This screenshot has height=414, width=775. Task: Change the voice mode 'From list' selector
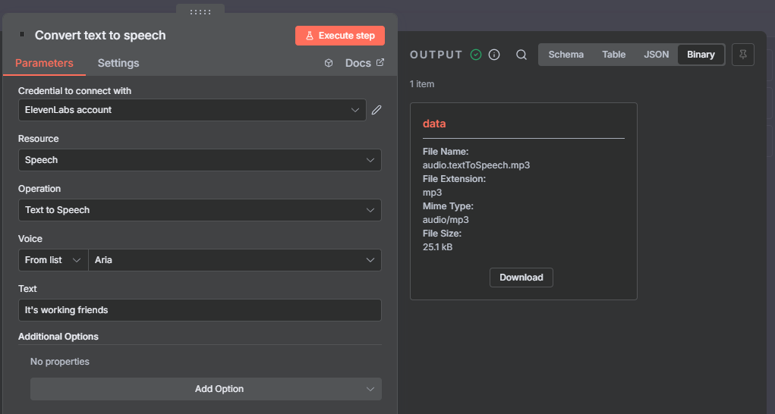(52, 260)
